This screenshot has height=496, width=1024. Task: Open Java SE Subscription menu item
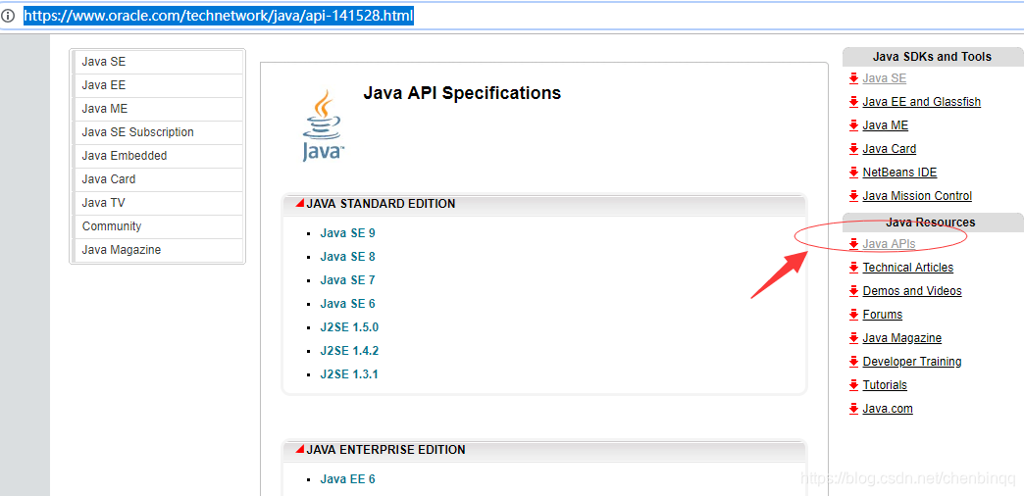157,132
